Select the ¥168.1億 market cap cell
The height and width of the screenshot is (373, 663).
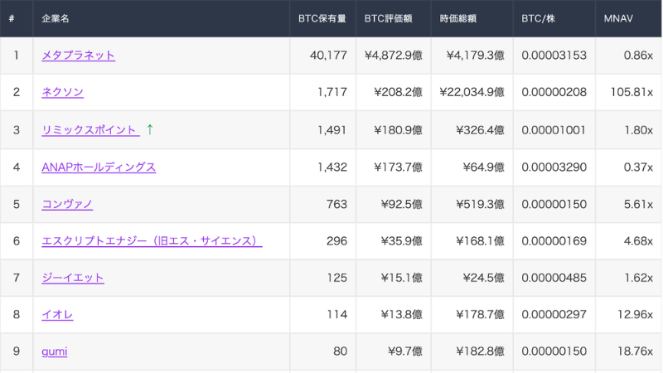point(472,241)
